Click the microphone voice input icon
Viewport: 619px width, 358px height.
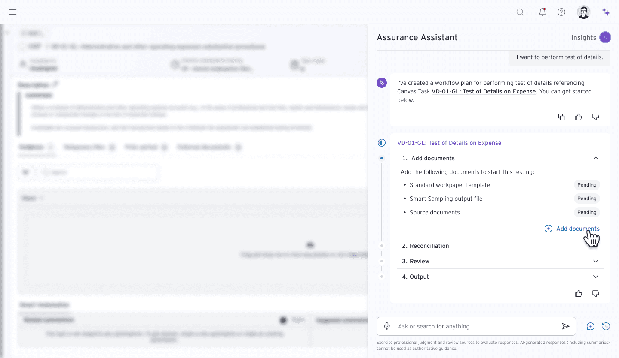click(x=387, y=326)
